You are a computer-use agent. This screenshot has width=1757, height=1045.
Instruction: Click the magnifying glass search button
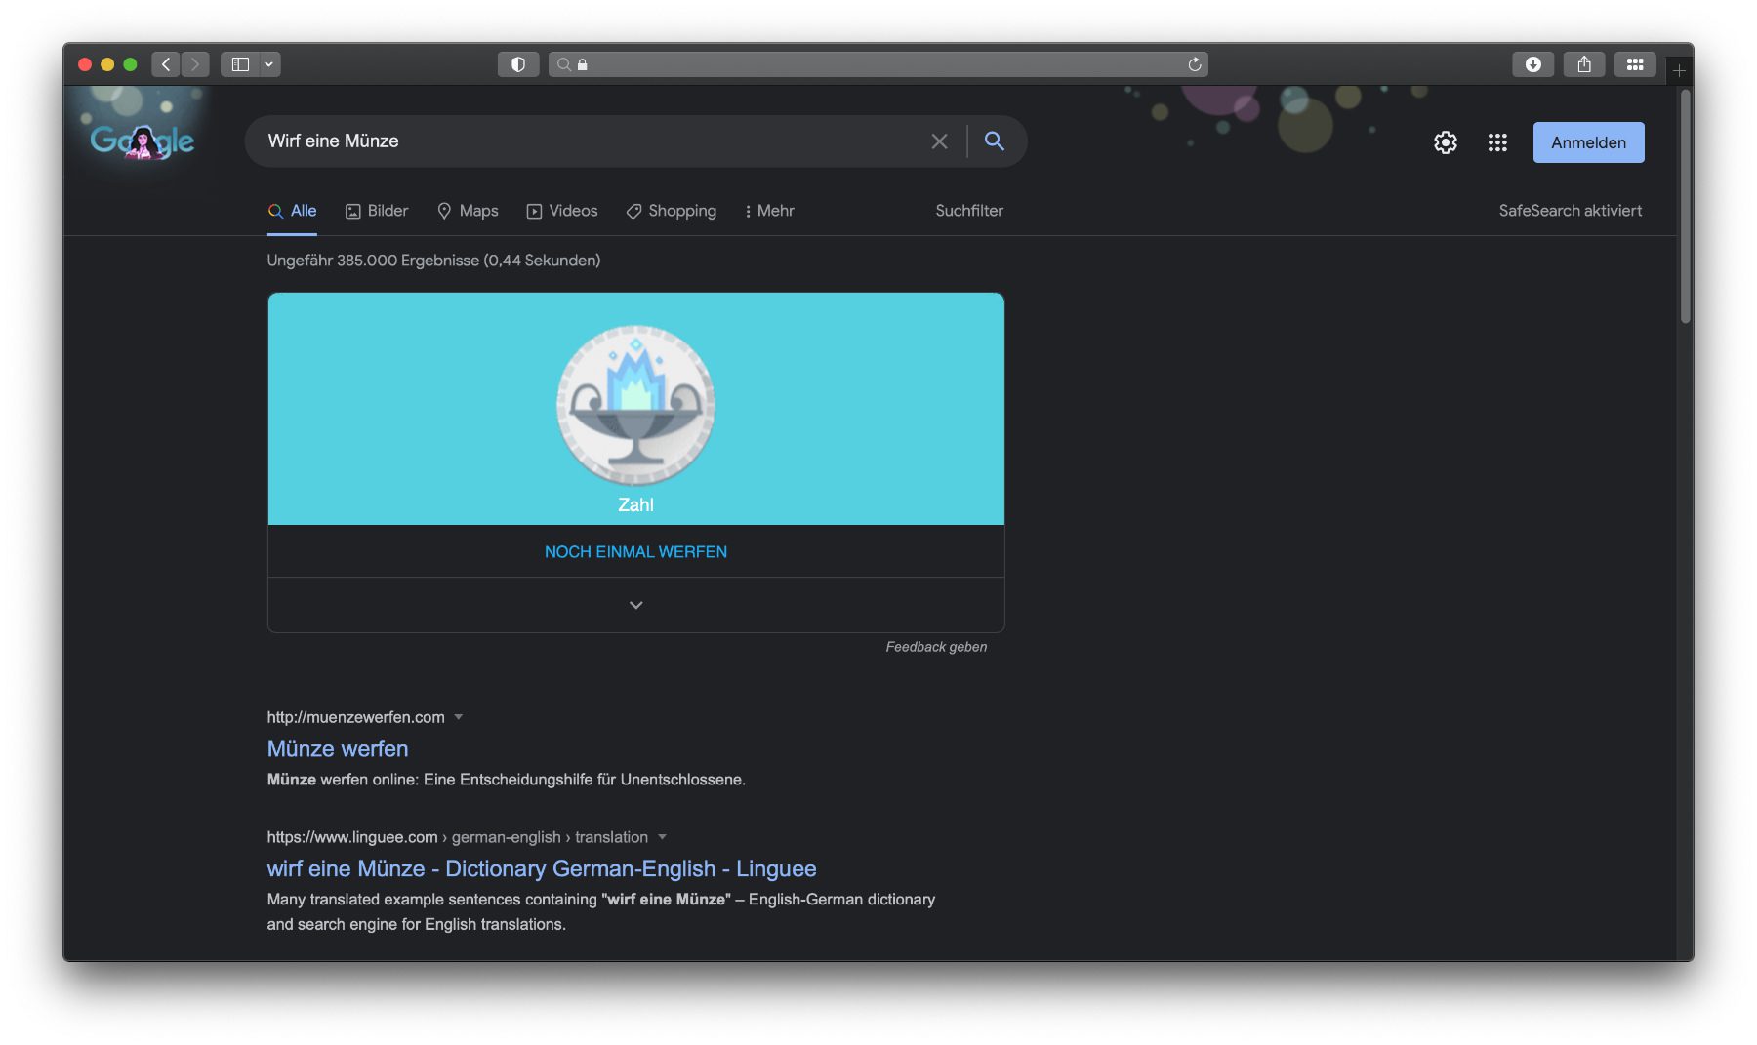994,141
